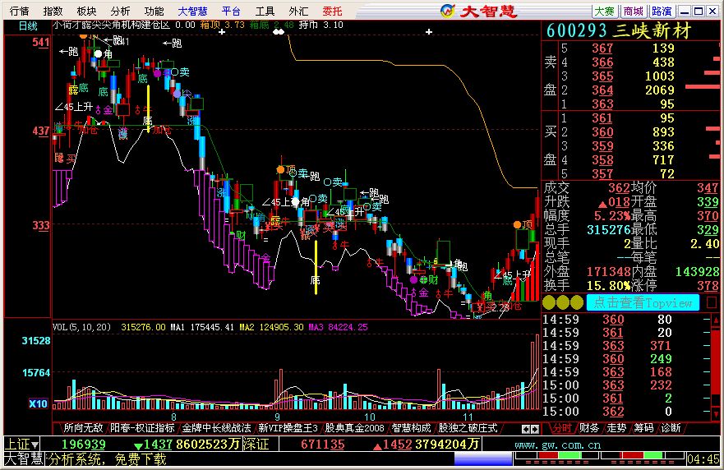Click the 04:45 clock in status bar
The height and width of the screenshot is (470, 724).
coord(703,459)
